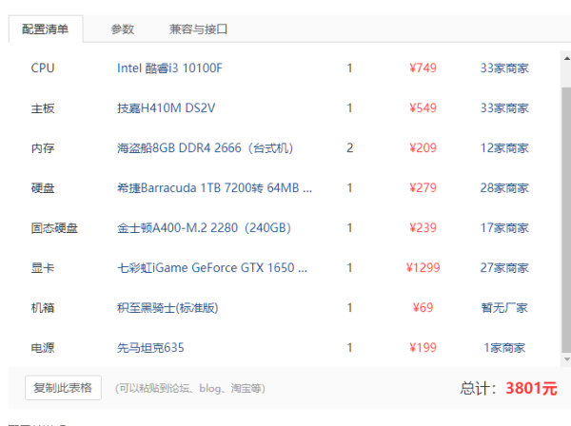View 17家商家 for the SSD row
Screen dimensions: 571x426
point(504,228)
